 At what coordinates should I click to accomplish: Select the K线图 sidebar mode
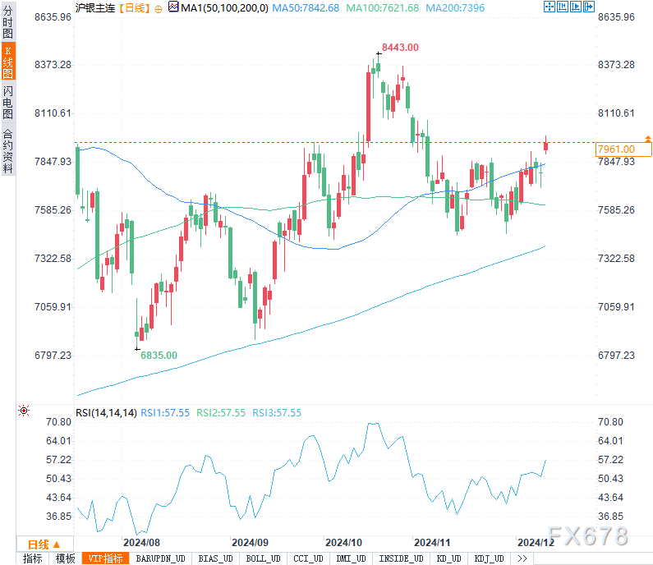coord(8,62)
